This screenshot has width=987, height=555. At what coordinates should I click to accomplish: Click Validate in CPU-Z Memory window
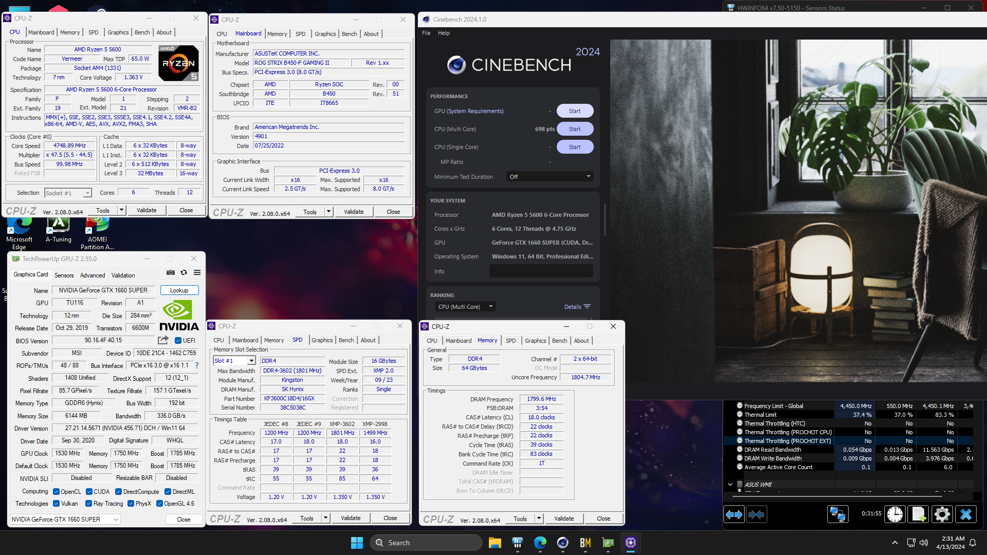(564, 519)
